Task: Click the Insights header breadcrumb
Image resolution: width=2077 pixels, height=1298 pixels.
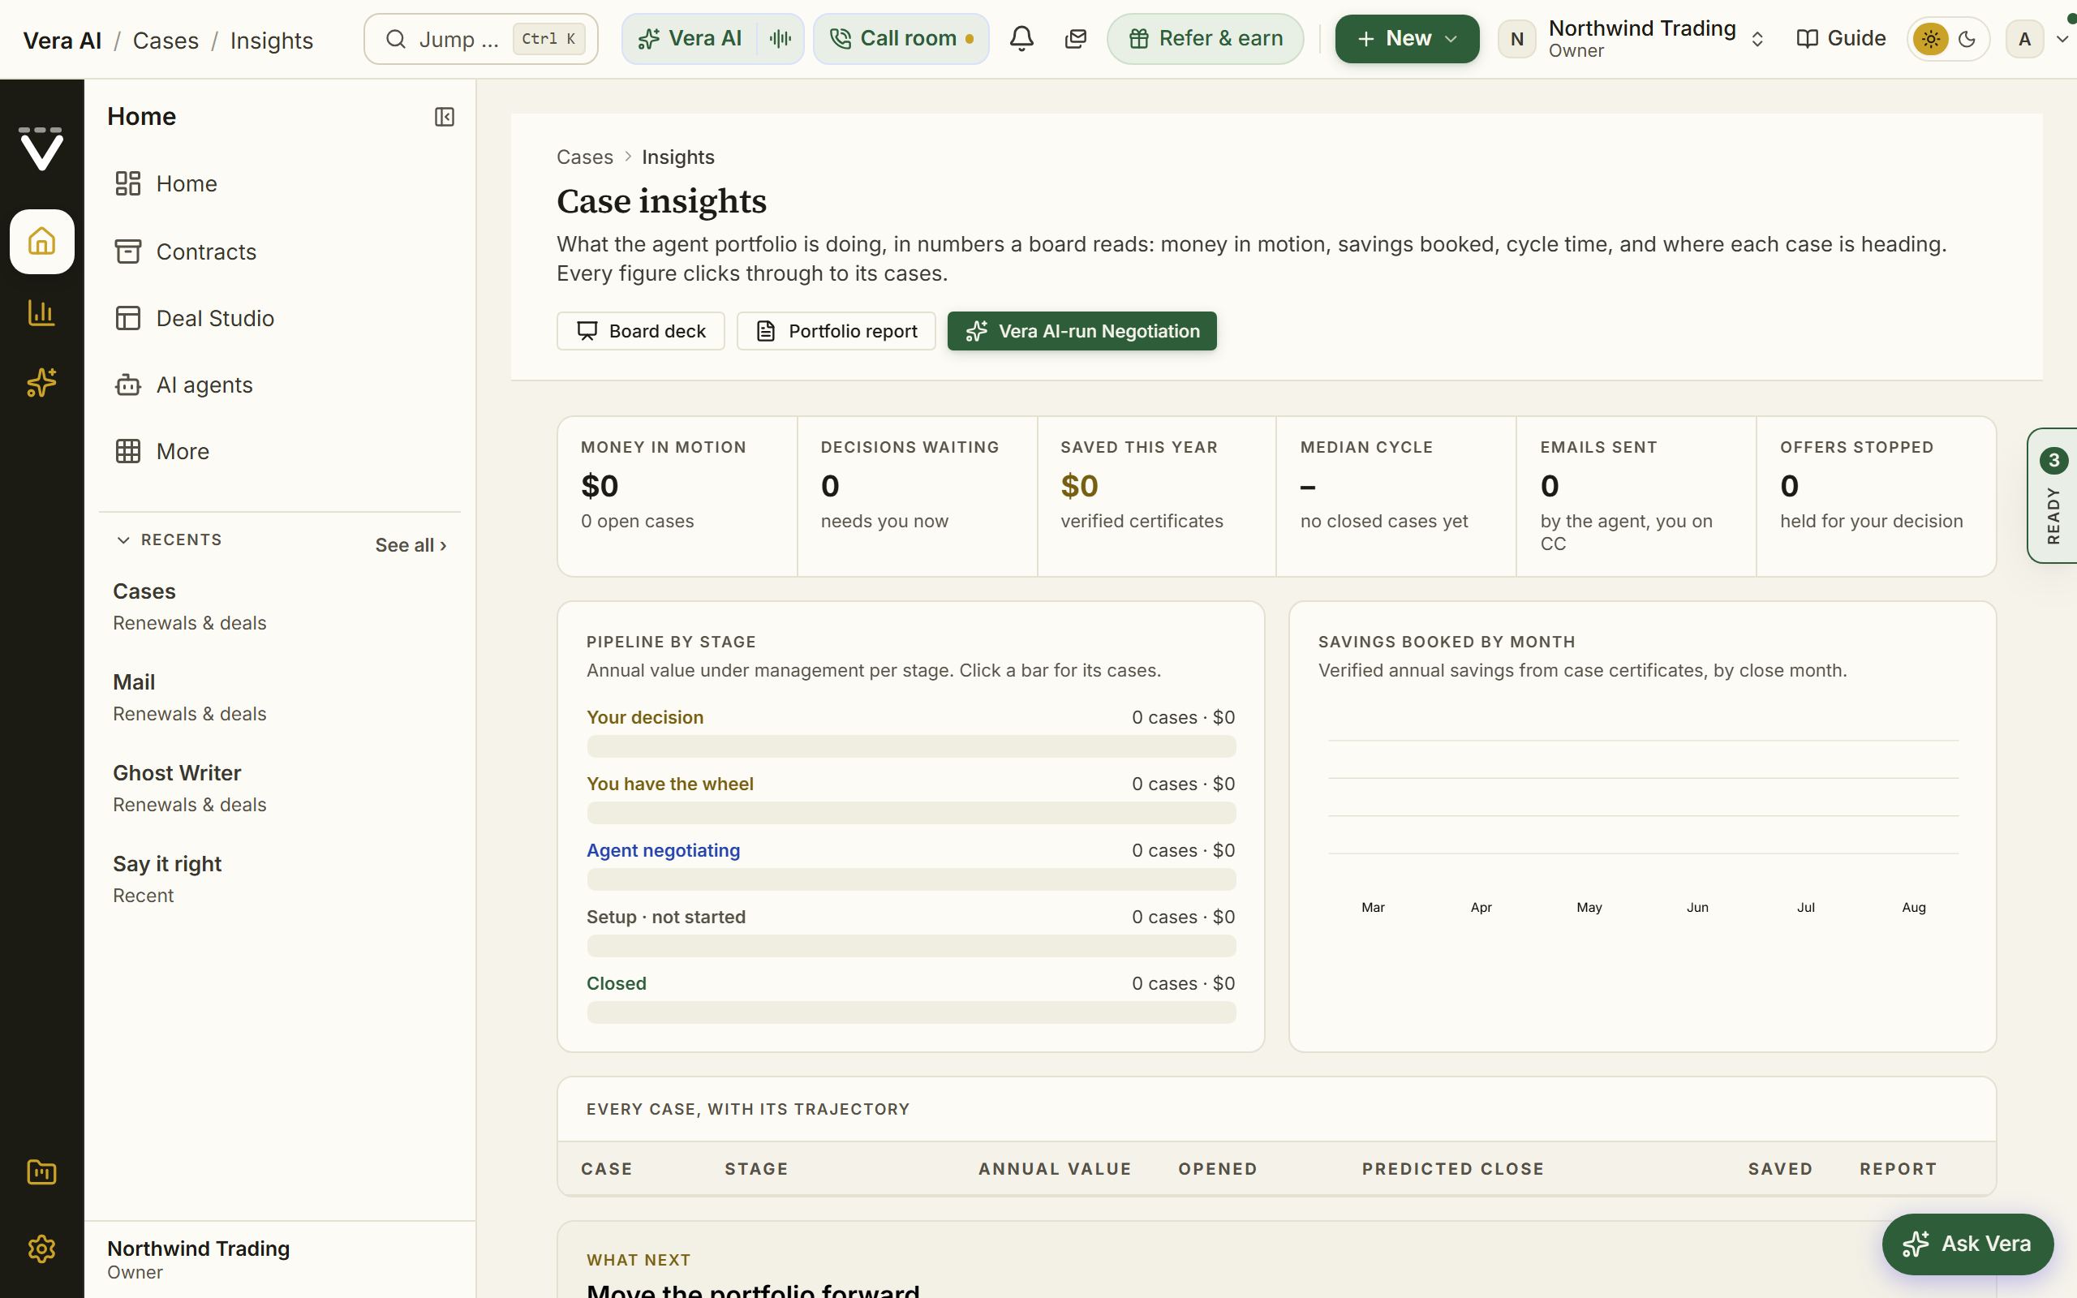Action: coord(271,41)
